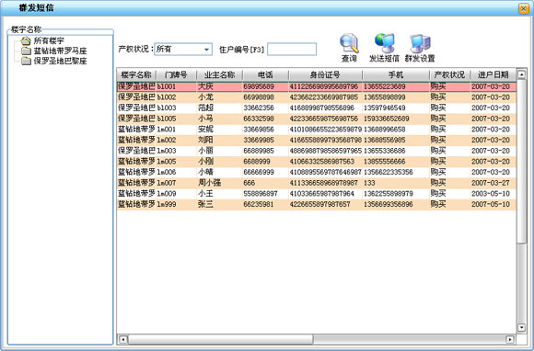Click the horizontal scrollbar right arrow

point(510,339)
